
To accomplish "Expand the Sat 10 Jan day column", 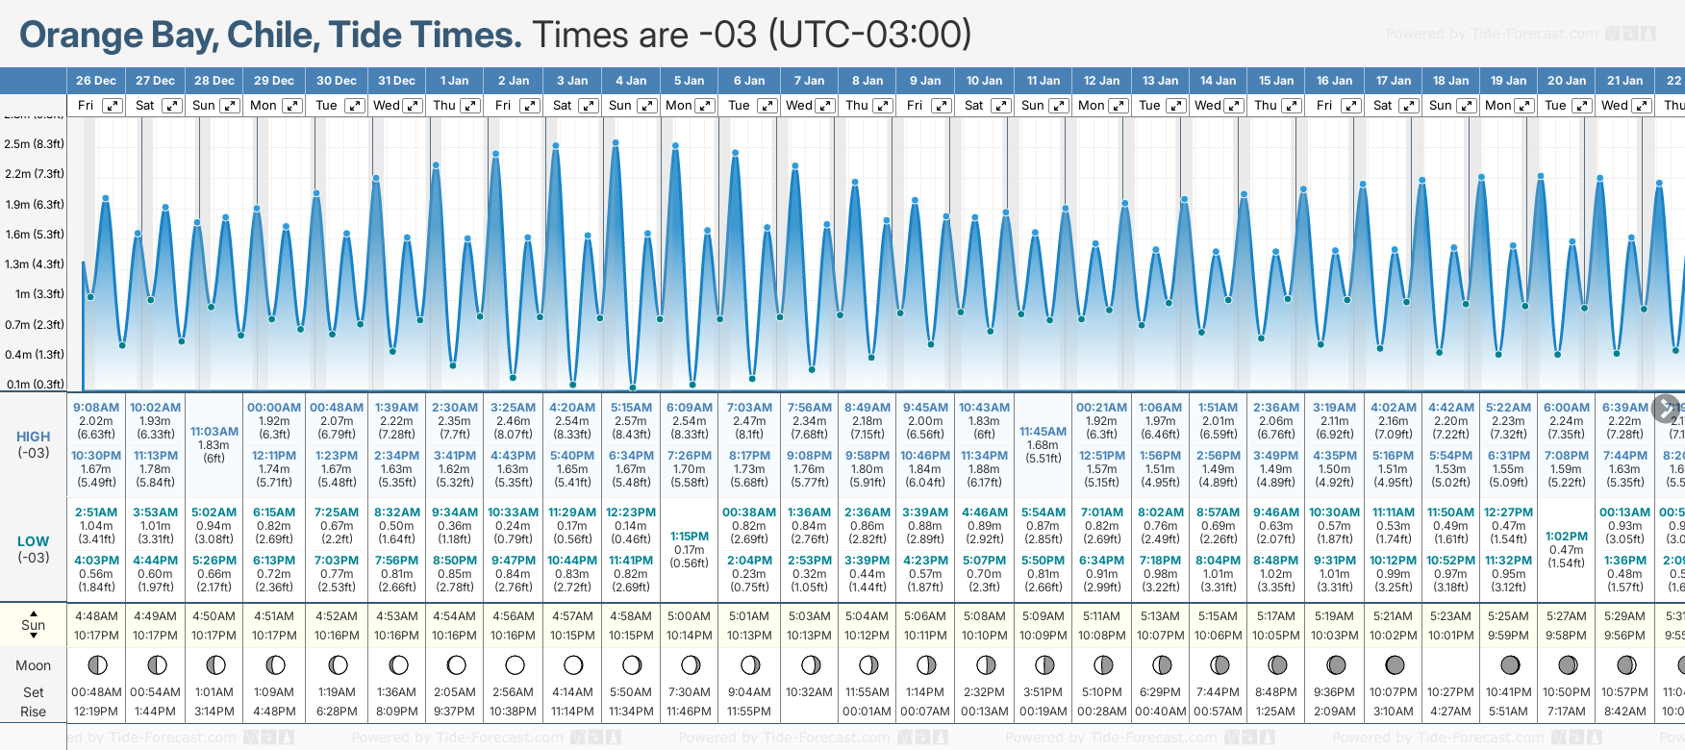I will [x=1000, y=106].
